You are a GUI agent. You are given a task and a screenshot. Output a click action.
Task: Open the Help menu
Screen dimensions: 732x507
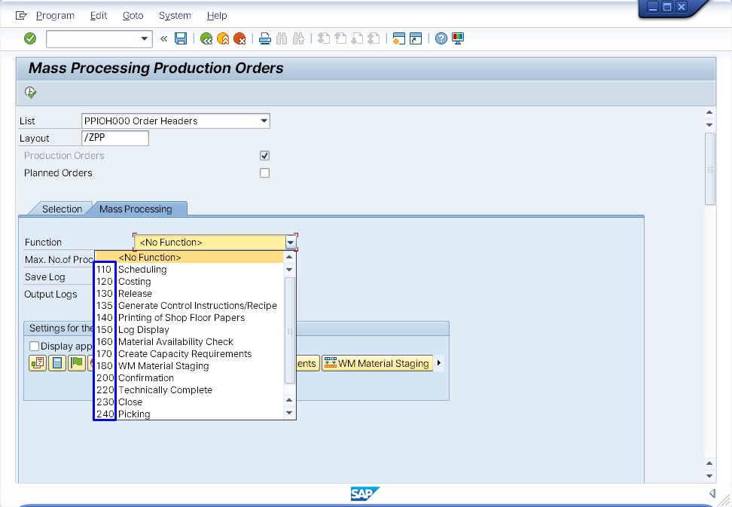[x=217, y=15]
